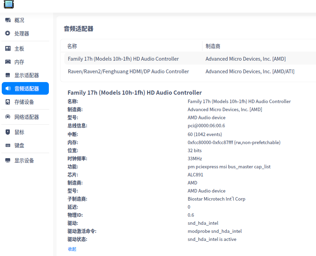The width and height of the screenshot is (316, 256).
Task: Expand the Raven/Raven2/Fenghuang HDMI/DP controller row
Action: 128,71
